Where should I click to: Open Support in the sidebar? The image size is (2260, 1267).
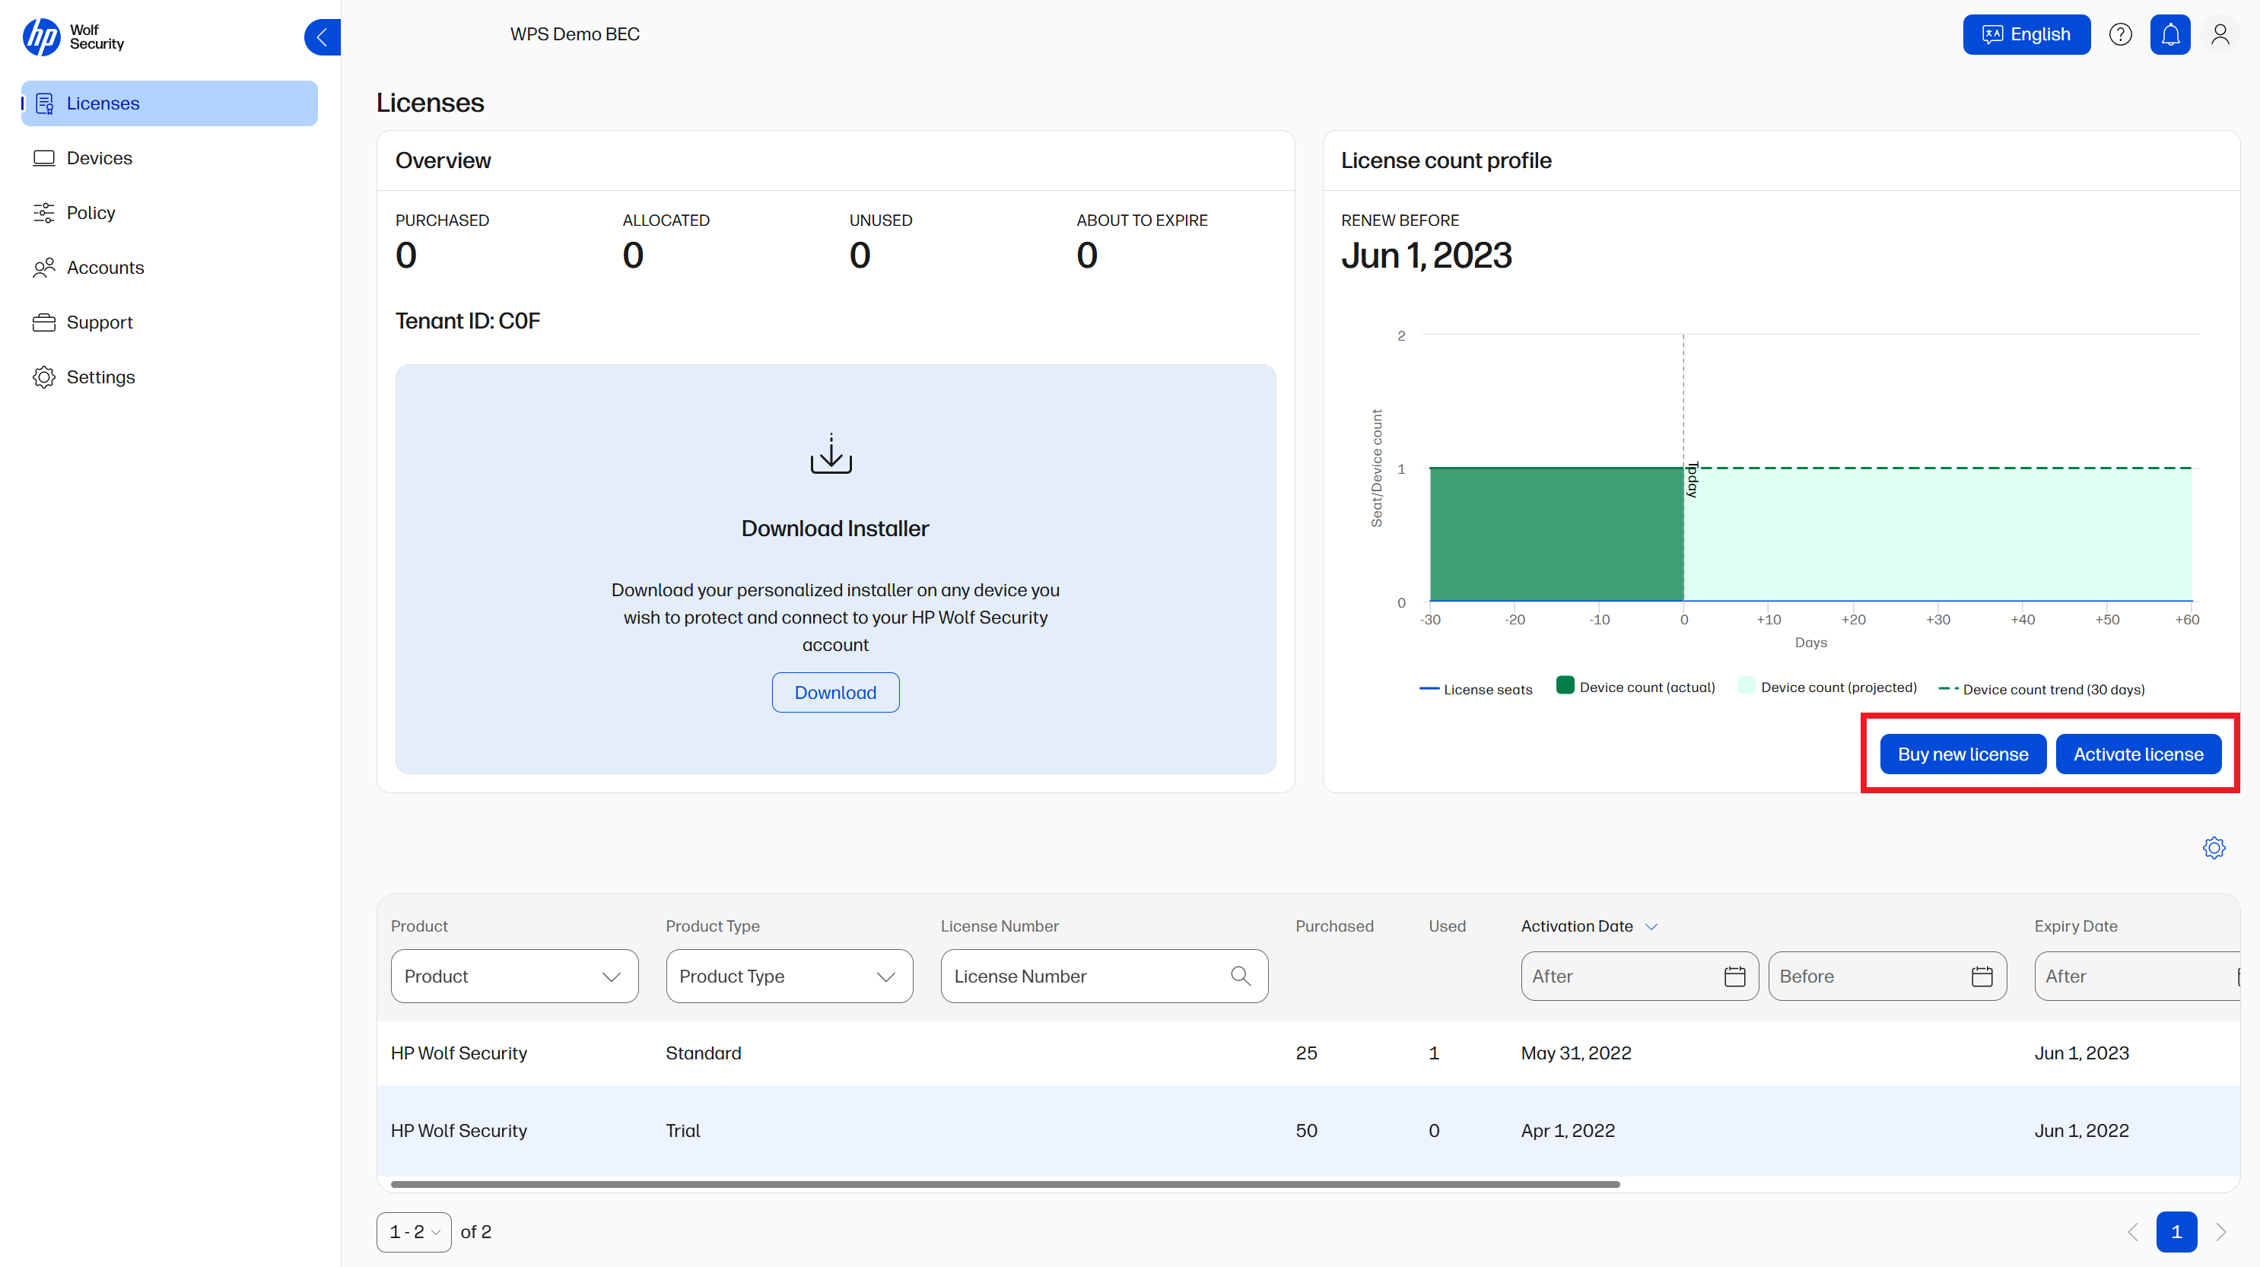coord(170,322)
